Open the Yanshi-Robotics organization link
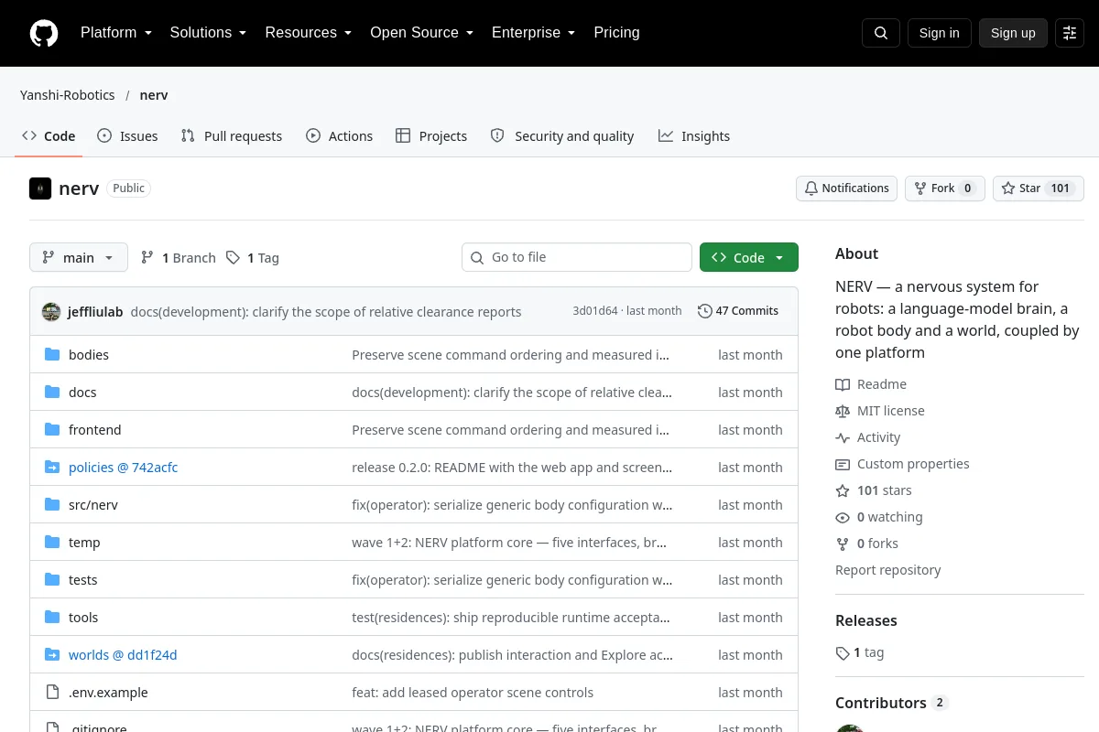This screenshot has height=732, width=1099. [68, 95]
